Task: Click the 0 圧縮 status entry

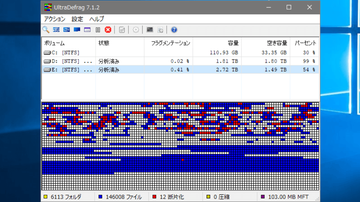Action: [221, 197]
